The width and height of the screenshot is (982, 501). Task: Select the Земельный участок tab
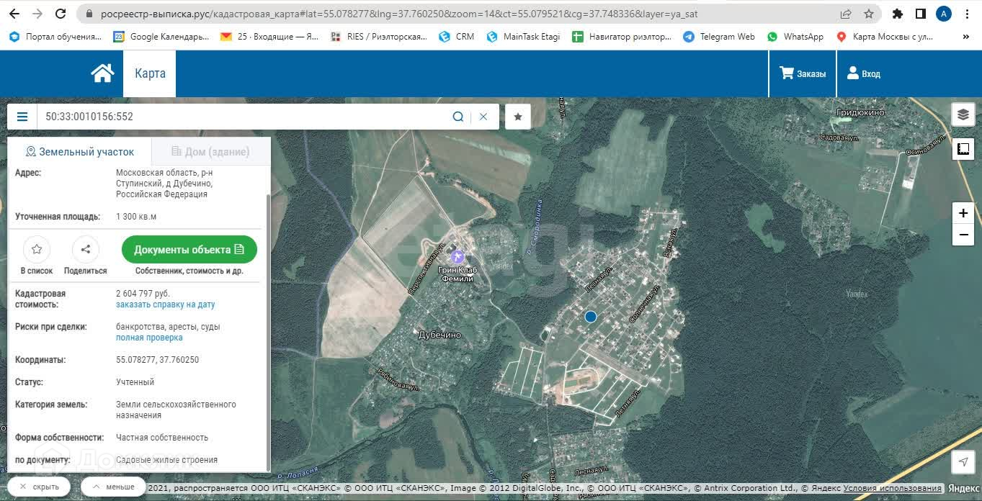pyautogui.click(x=80, y=152)
